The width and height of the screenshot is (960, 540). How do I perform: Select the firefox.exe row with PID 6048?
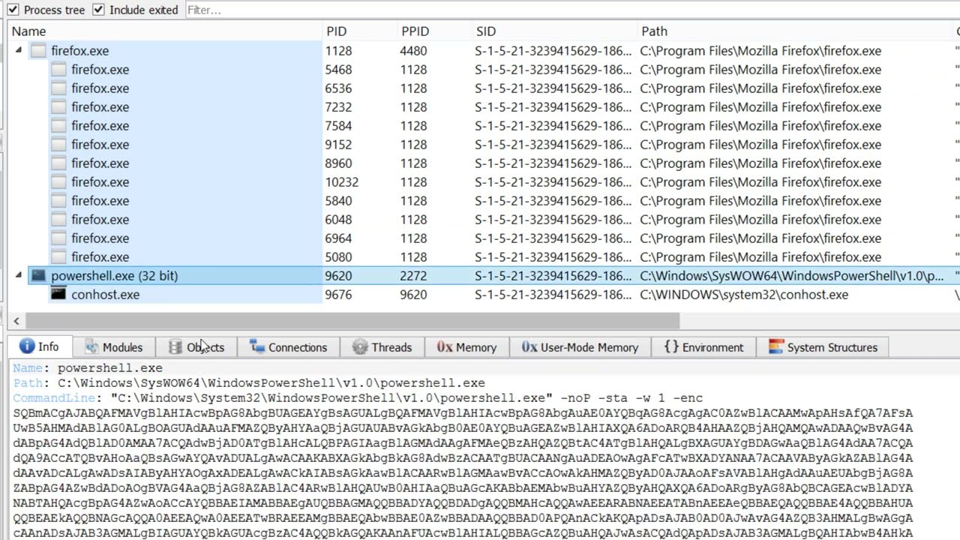click(x=480, y=220)
